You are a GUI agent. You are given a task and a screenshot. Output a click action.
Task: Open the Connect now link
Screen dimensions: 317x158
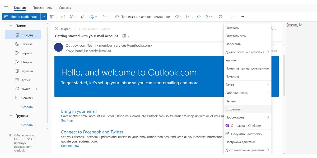[70, 146]
